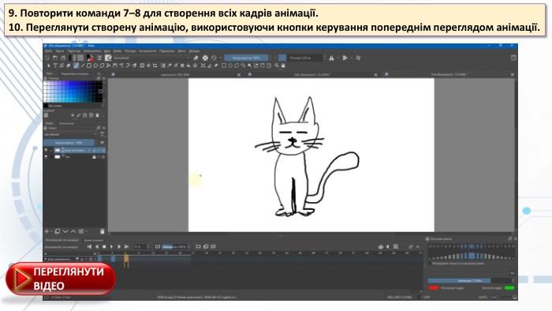Open the layer filter dropdown icon

click(103, 134)
